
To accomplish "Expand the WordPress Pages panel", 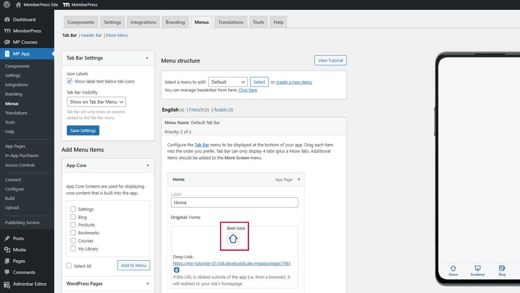I will pyautogui.click(x=147, y=283).
